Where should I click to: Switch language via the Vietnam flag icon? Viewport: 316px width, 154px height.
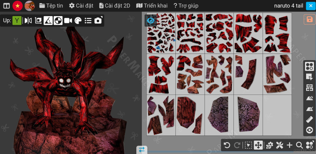(x=18, y=6)
